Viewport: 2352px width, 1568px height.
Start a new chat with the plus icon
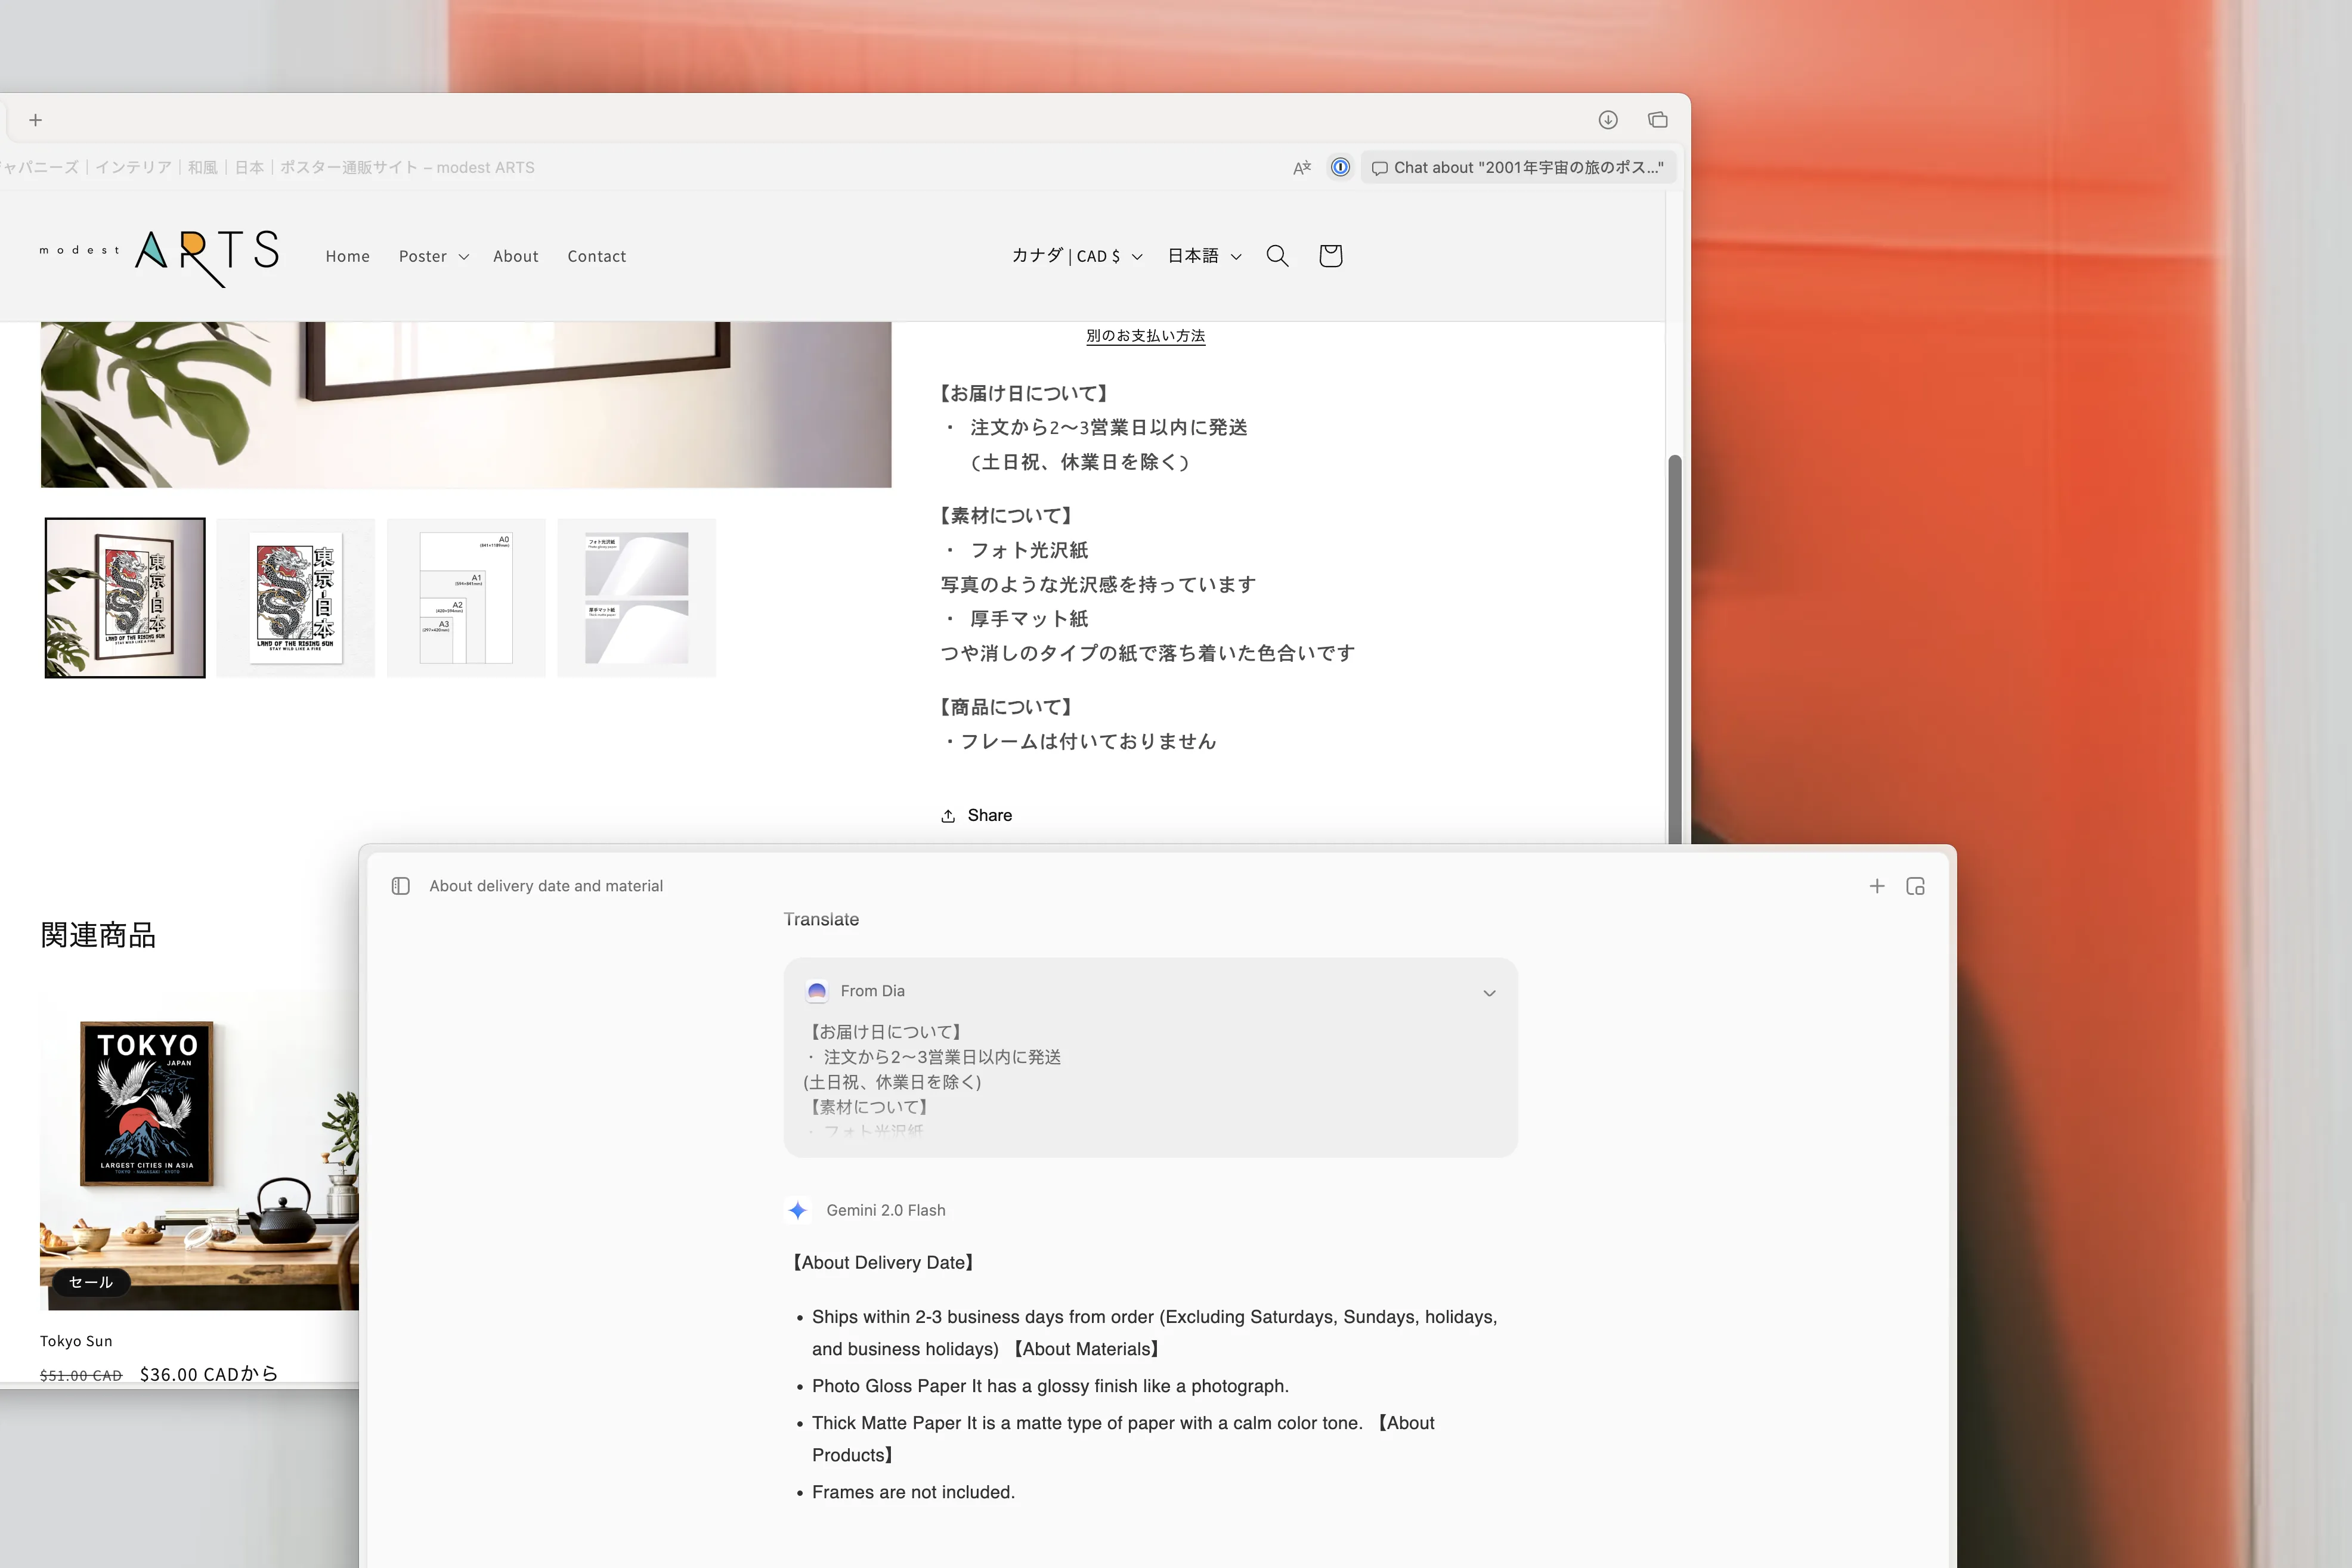pos(1877,886)
